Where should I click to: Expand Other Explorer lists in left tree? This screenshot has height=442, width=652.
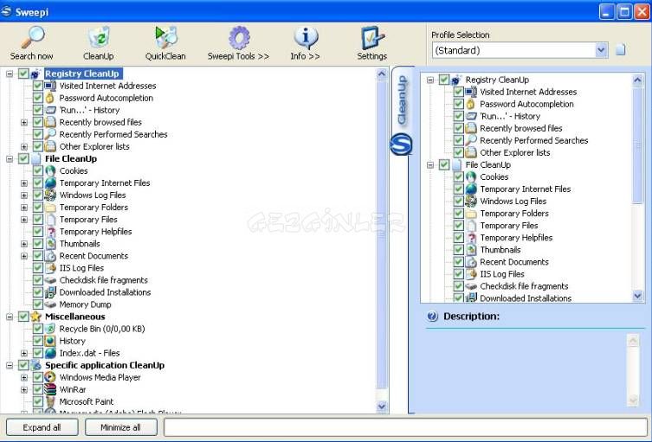24,147
